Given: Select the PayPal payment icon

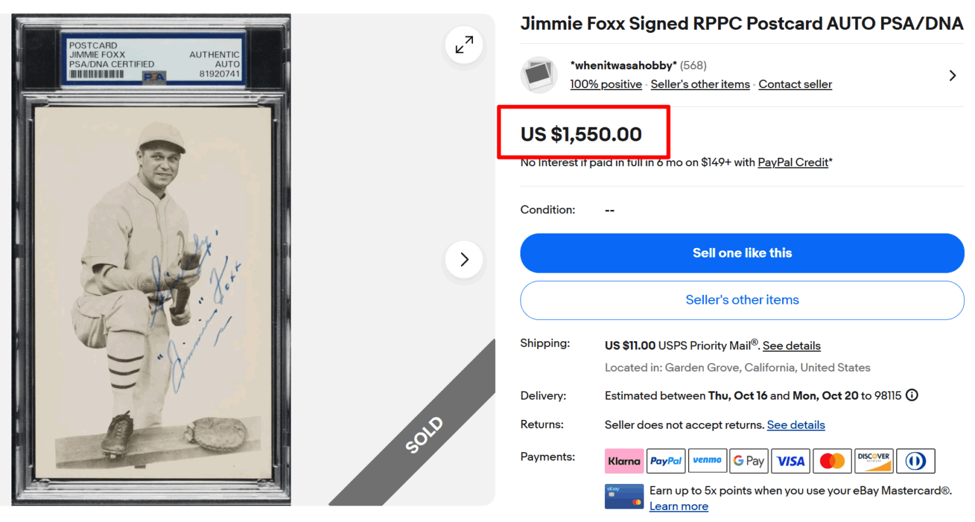Looking at the screenshot, I should (666, 461).
